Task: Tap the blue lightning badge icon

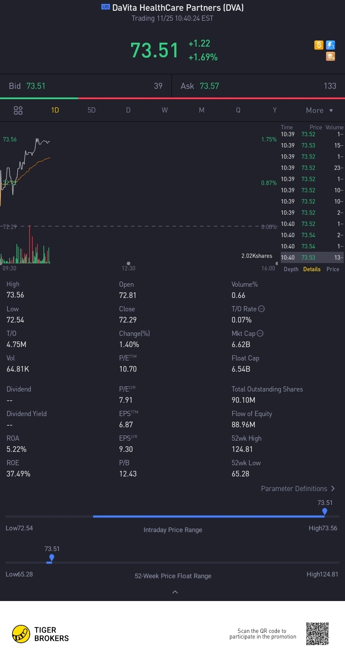Action: pos(330,45)
